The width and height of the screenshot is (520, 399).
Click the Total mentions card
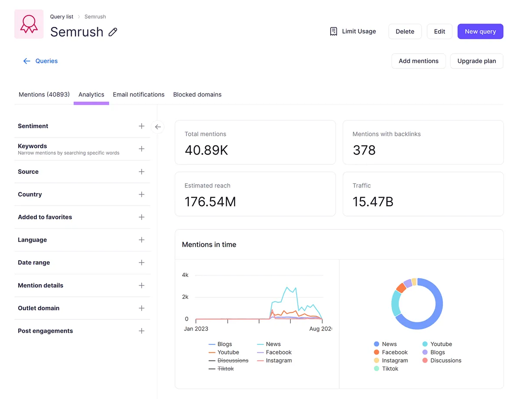pos(255,143)
